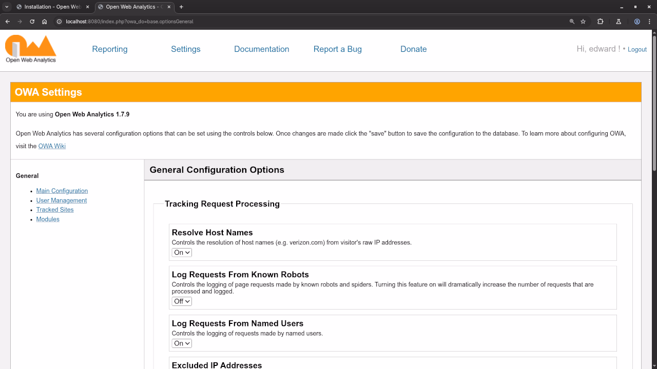Click the site info icon beside URL
The width and height of the screenshot is (657, 369).
click(59, 22)
